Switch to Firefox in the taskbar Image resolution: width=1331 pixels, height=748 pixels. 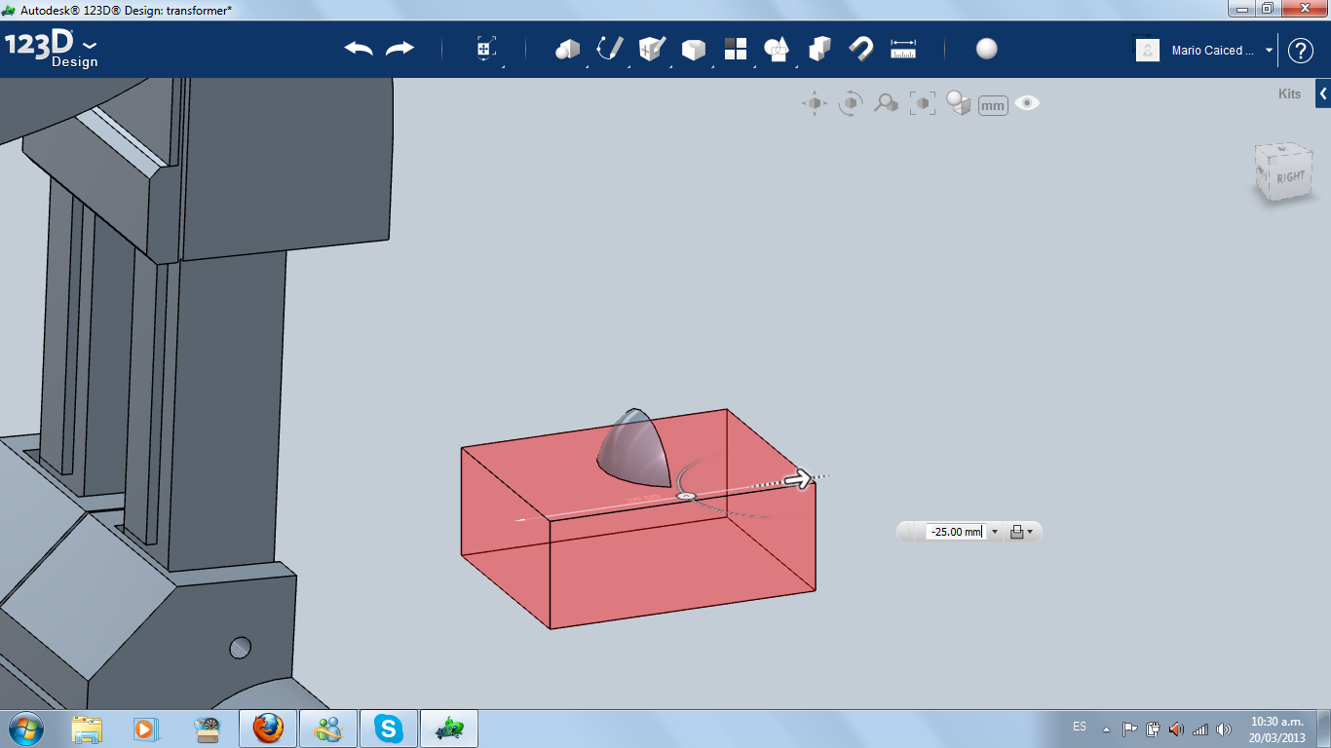[x=268, y=729]
